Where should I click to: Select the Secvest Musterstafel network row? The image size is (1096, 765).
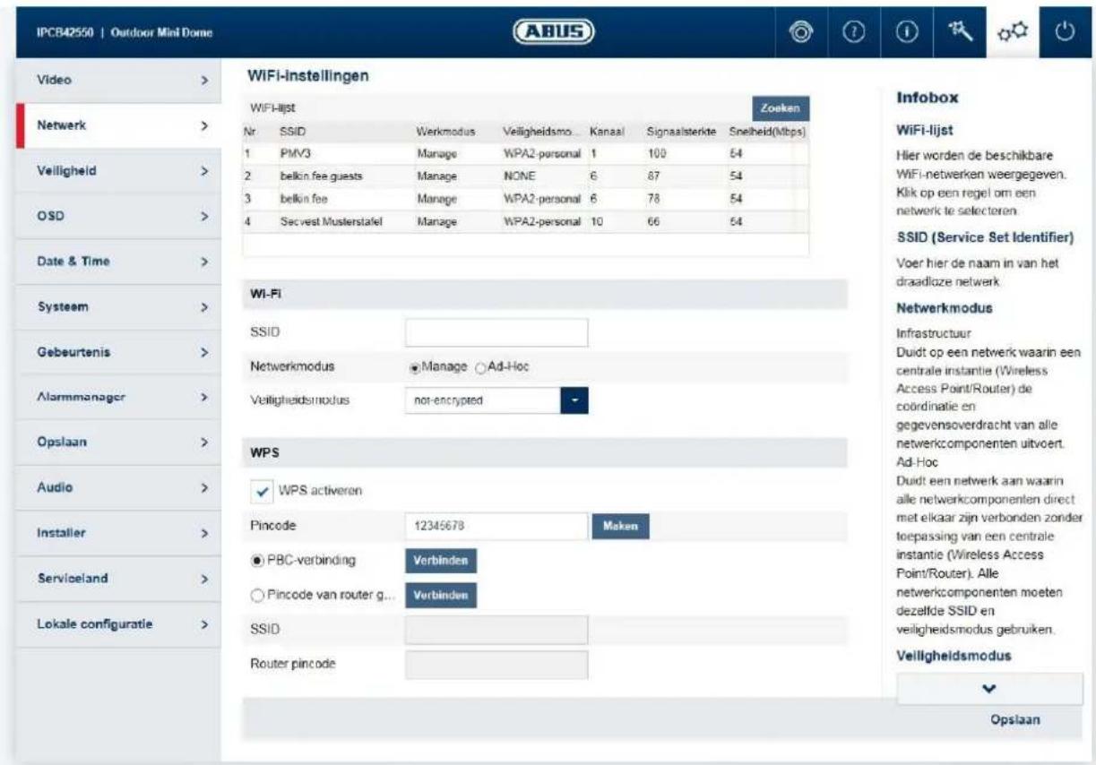[x=526, y=221]
